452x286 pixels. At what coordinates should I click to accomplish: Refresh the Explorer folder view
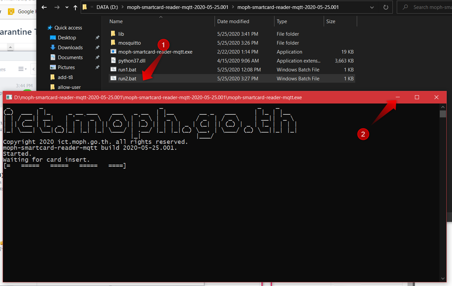(386, 7)
